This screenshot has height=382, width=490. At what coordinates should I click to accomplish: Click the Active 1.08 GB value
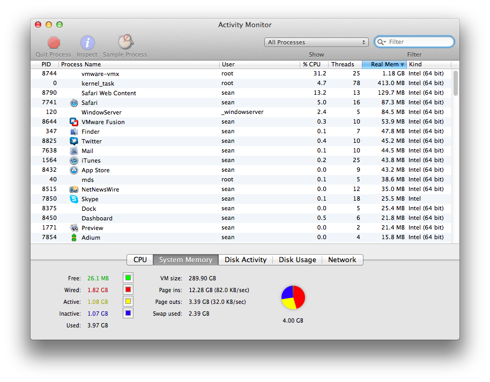pos(98,302)
